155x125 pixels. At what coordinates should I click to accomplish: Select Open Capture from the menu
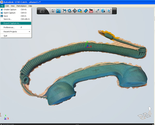click(x=10, y=13)
